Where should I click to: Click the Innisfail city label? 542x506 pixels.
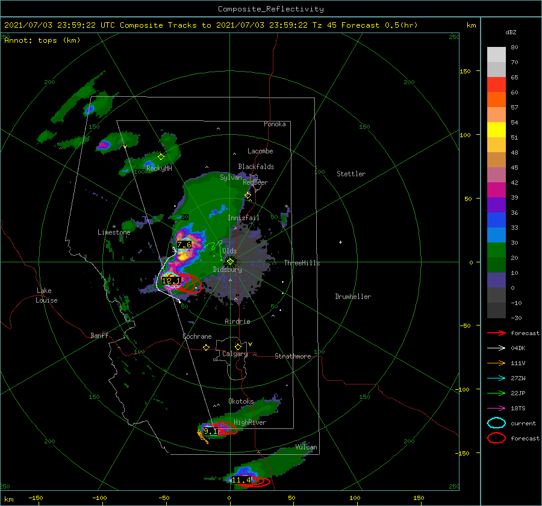point(243,218)
